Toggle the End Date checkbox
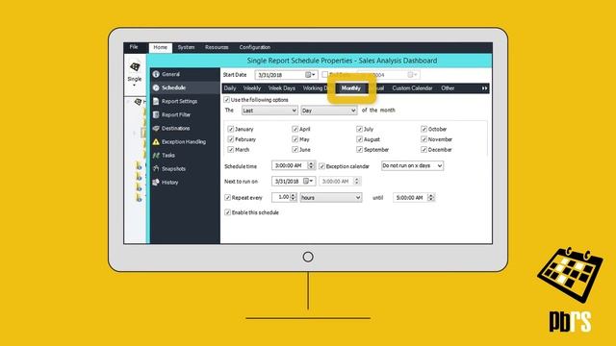Screen dimensions: 616x346 325,74
